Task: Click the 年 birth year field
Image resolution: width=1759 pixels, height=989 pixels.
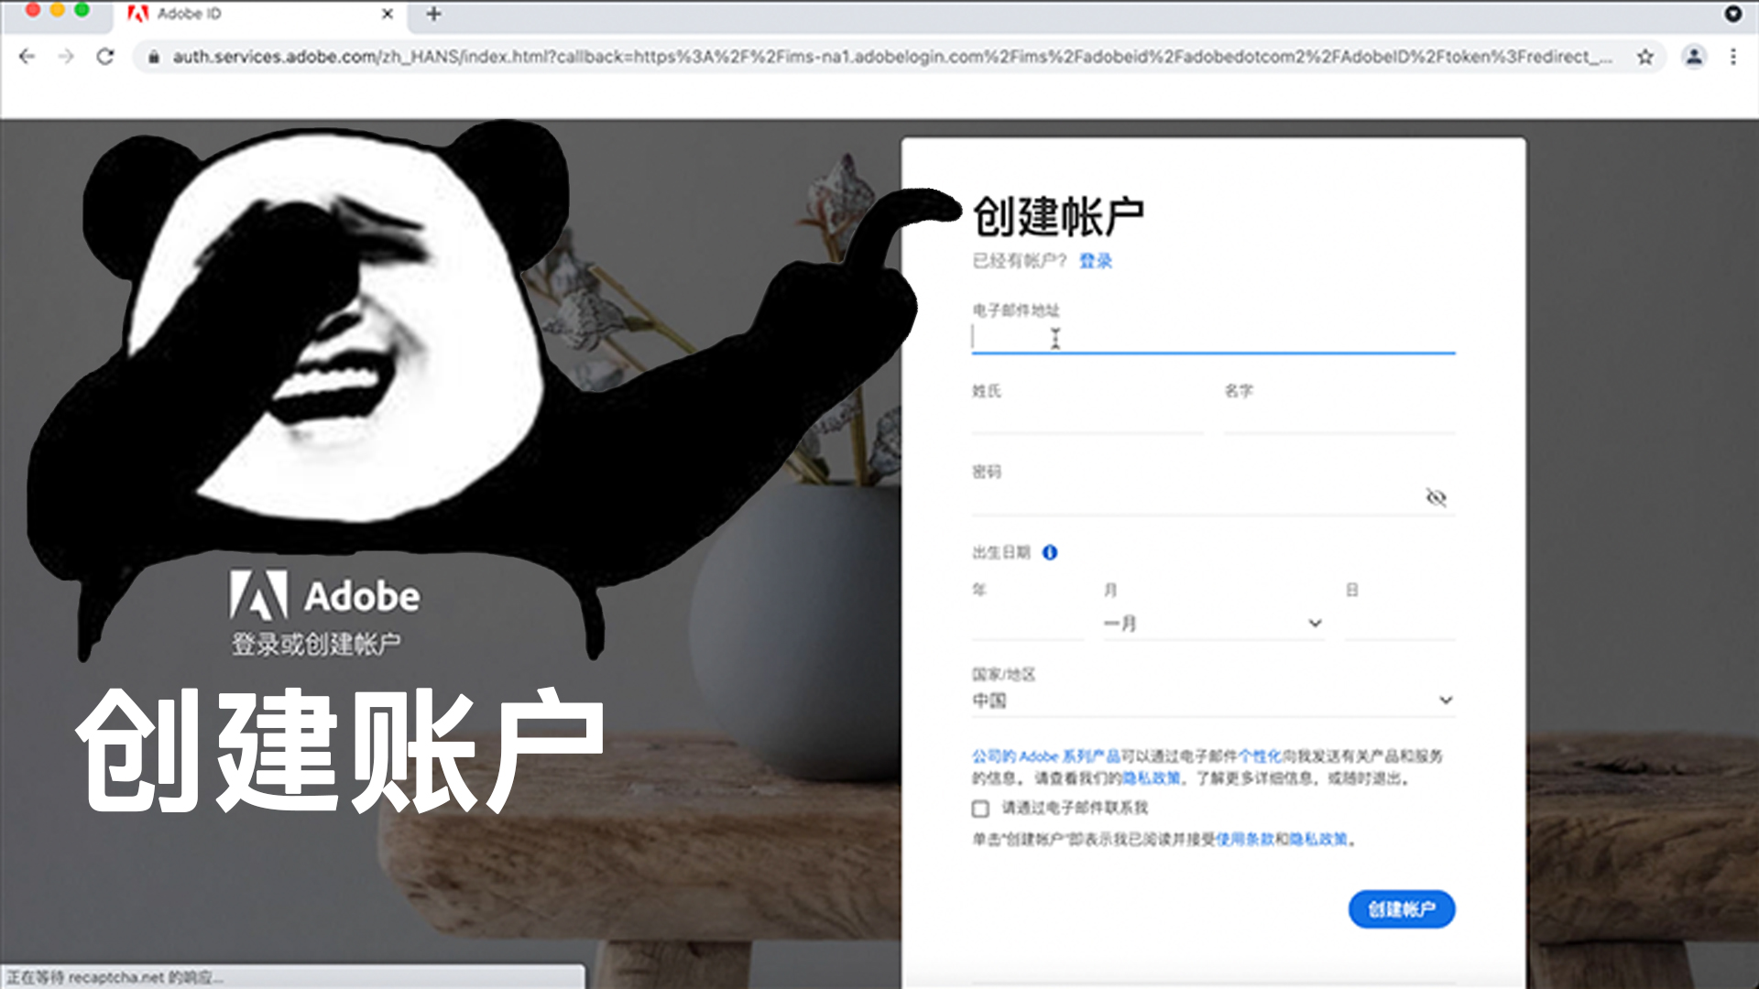Action: click(1027, 624)
